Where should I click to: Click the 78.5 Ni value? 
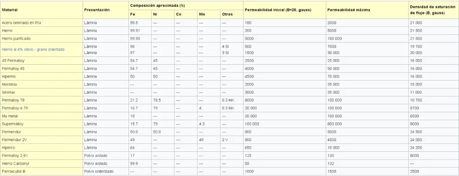157,100
